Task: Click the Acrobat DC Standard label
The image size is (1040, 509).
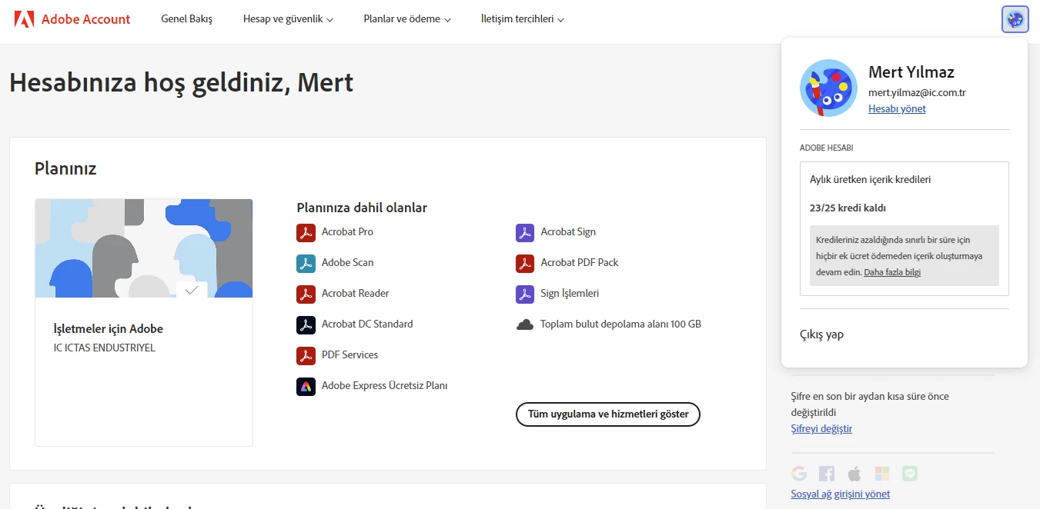Action: point(367,324)
